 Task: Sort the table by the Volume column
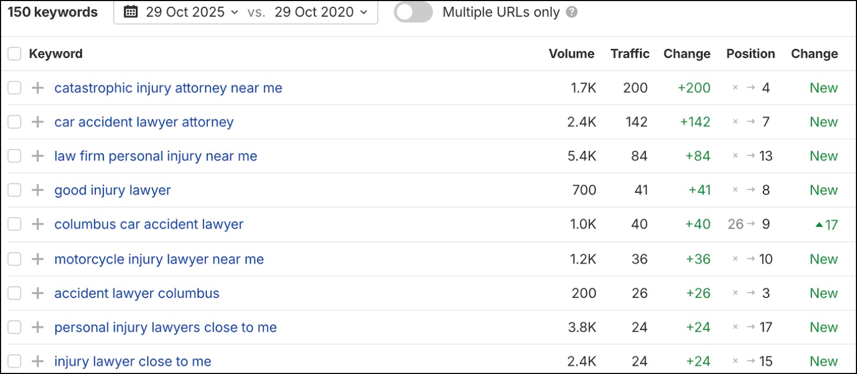pyautogui.click(x=572, y=53)
